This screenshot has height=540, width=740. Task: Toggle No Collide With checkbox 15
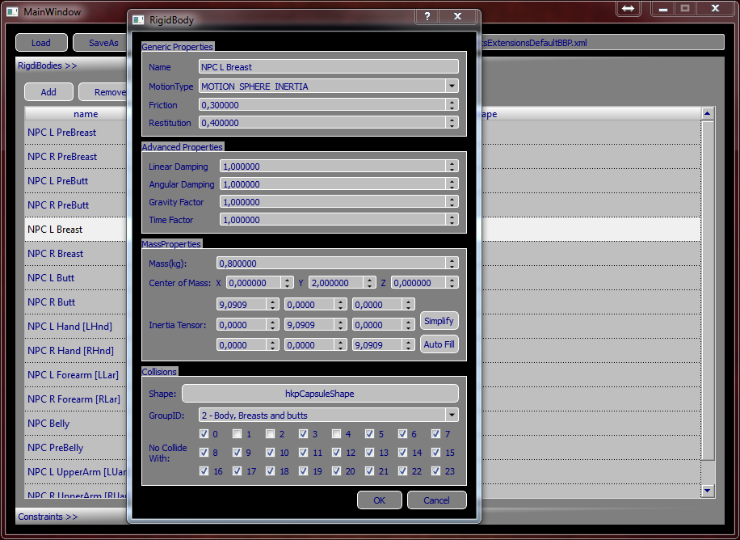[435, 453]
